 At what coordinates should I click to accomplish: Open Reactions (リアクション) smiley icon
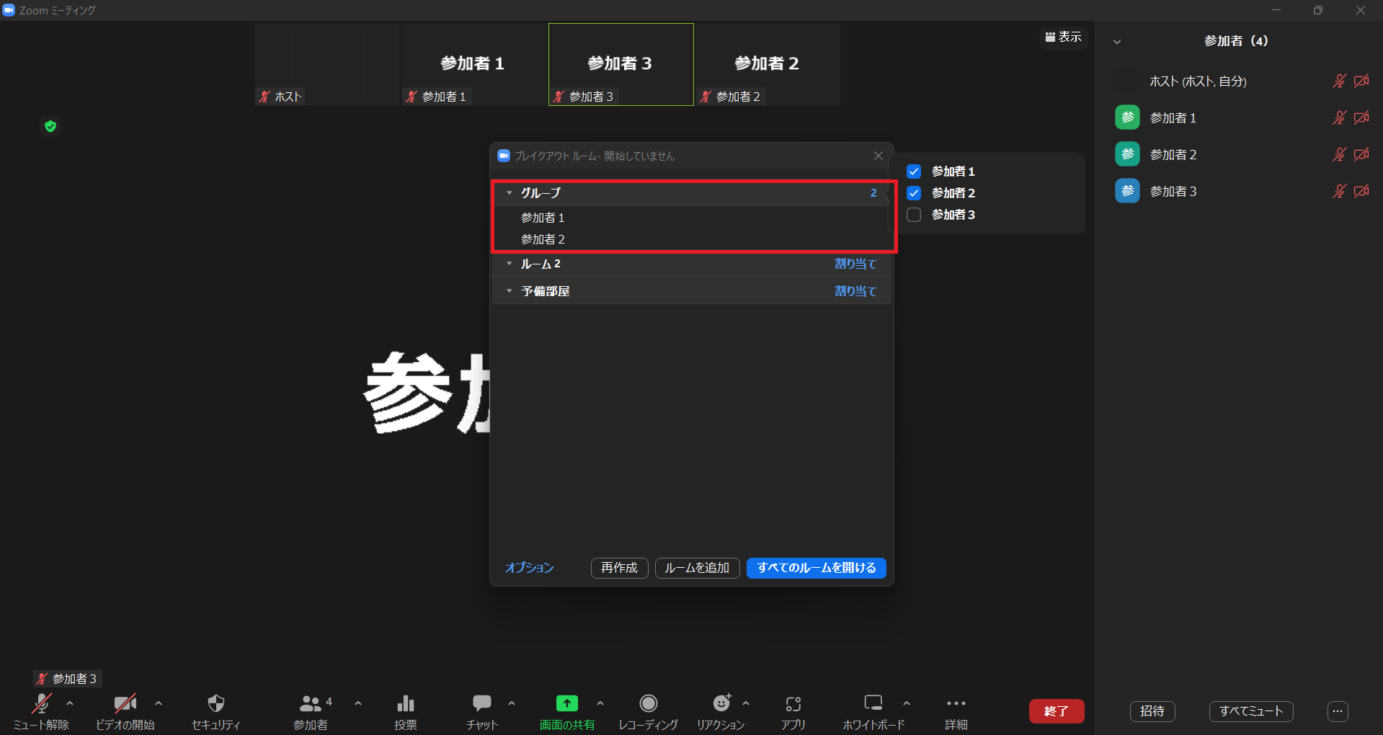point(721,703)
